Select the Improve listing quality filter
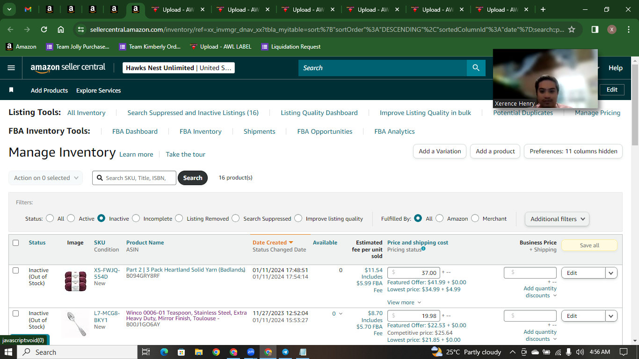Viewport: 639px width, 359px height. [x=298, y=218]
